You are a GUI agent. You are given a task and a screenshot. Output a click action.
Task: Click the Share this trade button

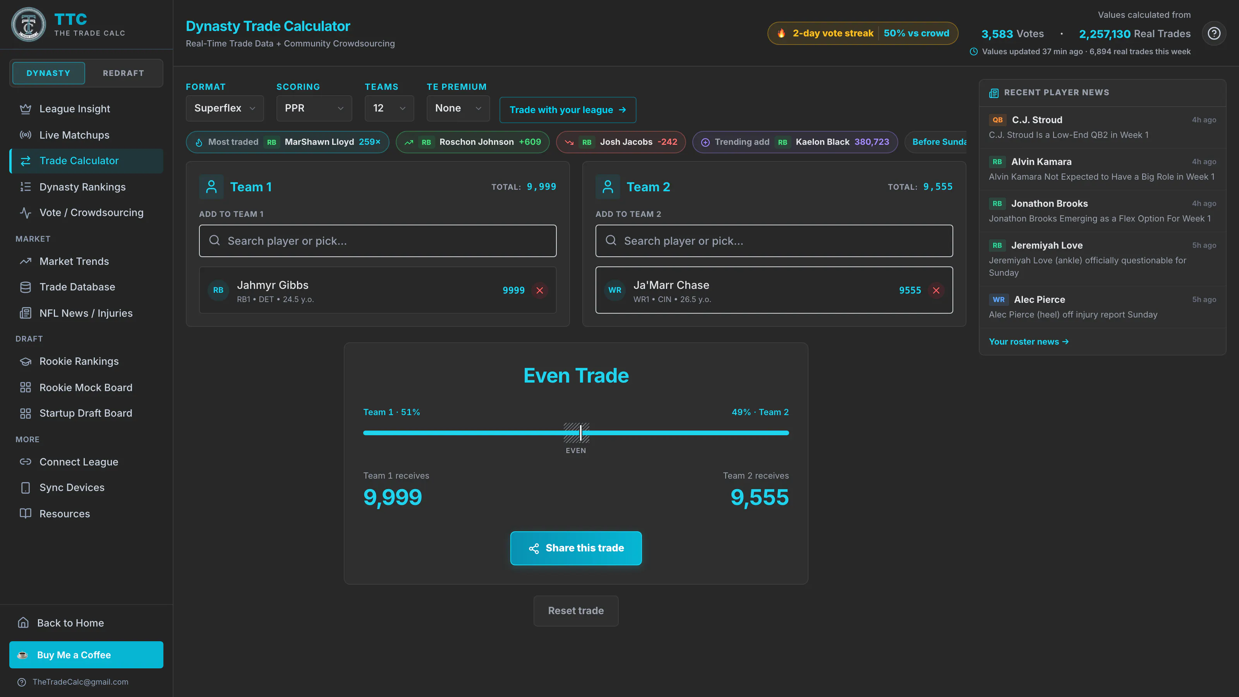[x=576, y=548]
